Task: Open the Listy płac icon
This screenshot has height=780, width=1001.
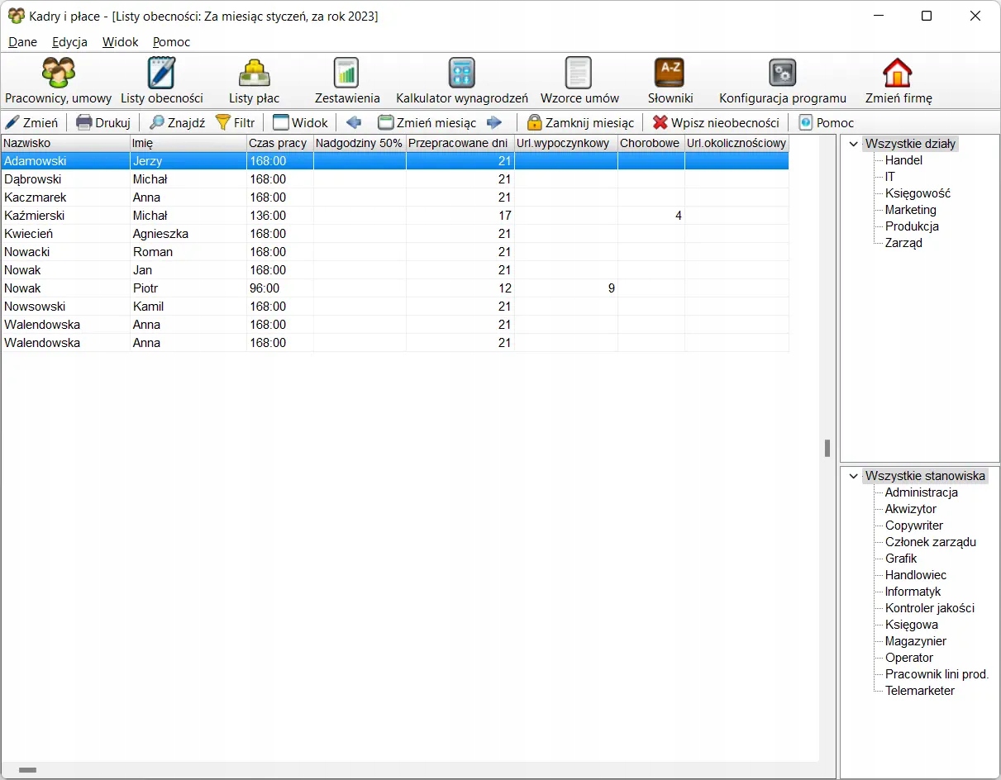Action: point(254,74)
